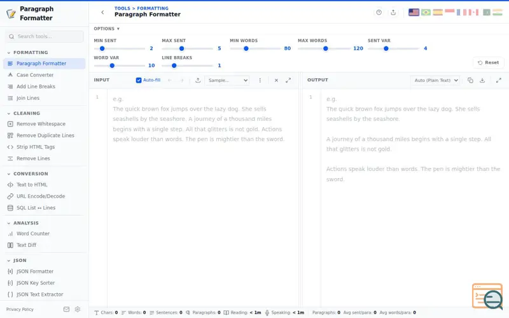Switch language using the US flag
Viewport: 509px width, 318px height.
pyautogui.click(x=414, y=12)
